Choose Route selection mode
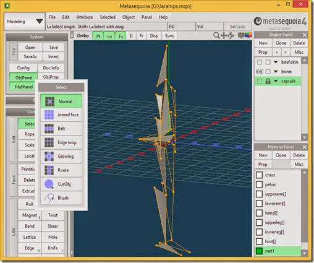Screen dimensions: 314x263 point(61,170)
